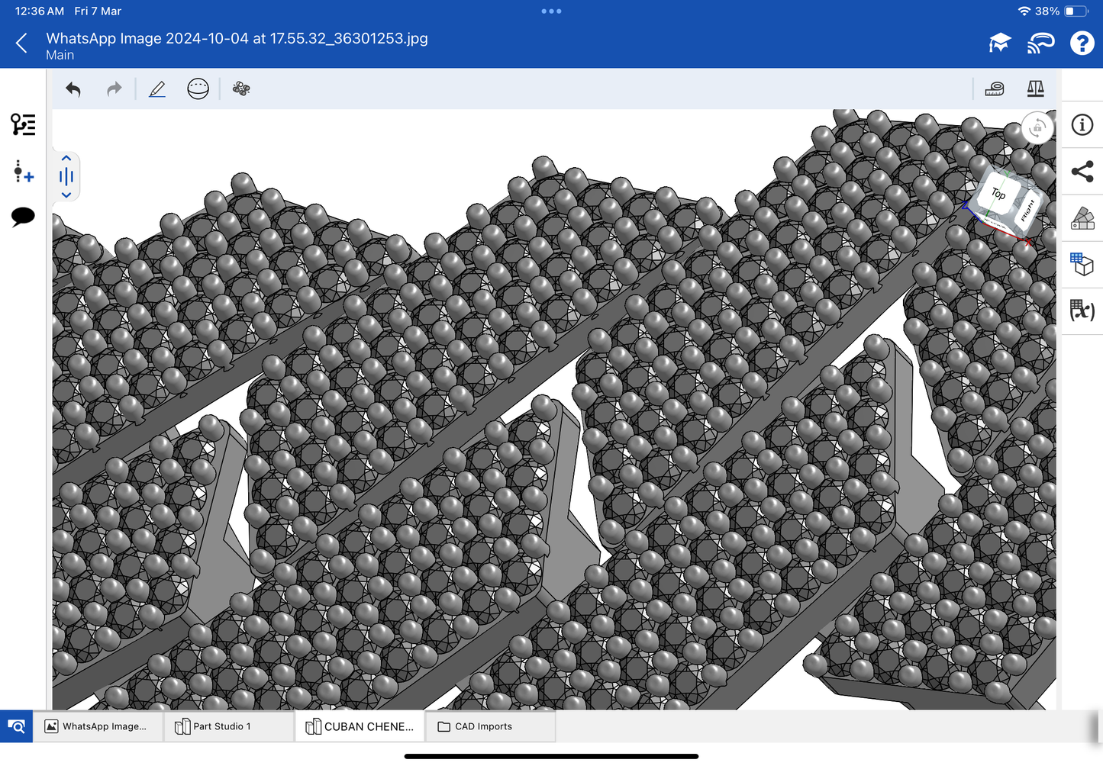Screen dimensions: 1103x766
Task: Go back using the top-left chevron
Action: click(x=22, y=43)
